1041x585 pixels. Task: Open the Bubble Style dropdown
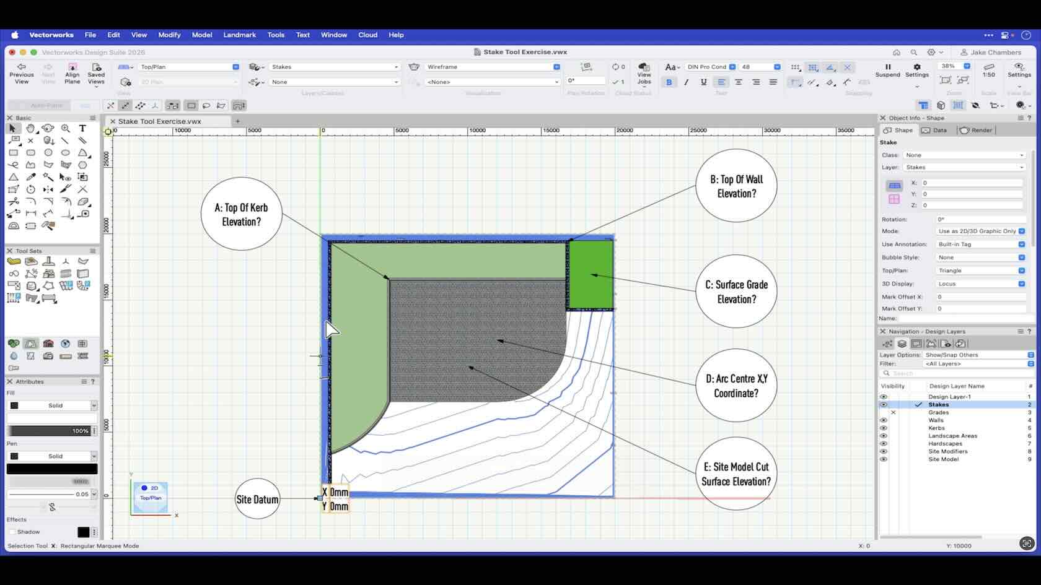pos(981,258)
